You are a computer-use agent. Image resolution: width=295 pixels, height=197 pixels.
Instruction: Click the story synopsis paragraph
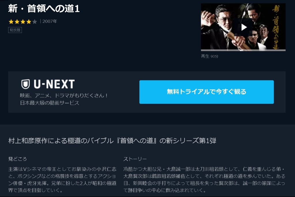click(204, 179)
